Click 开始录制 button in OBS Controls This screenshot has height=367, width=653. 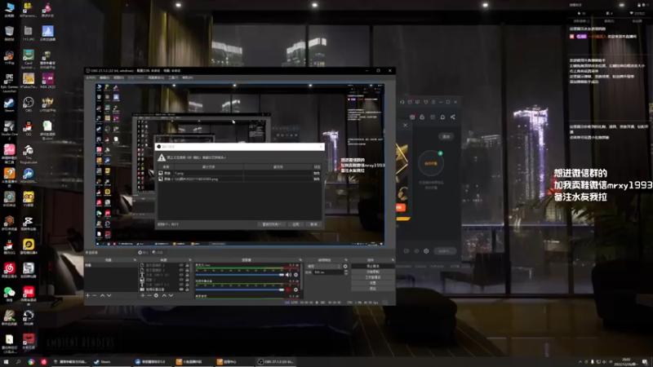coord(373,272)
